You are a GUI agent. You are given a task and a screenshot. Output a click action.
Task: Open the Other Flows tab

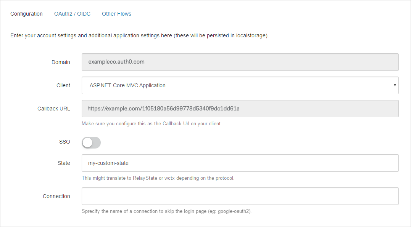coord(116,14)
